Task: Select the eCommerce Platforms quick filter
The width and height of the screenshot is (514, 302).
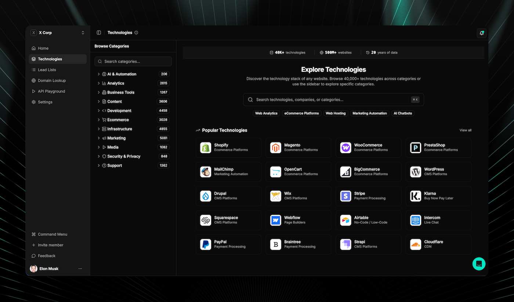Action: coord(301,113)
